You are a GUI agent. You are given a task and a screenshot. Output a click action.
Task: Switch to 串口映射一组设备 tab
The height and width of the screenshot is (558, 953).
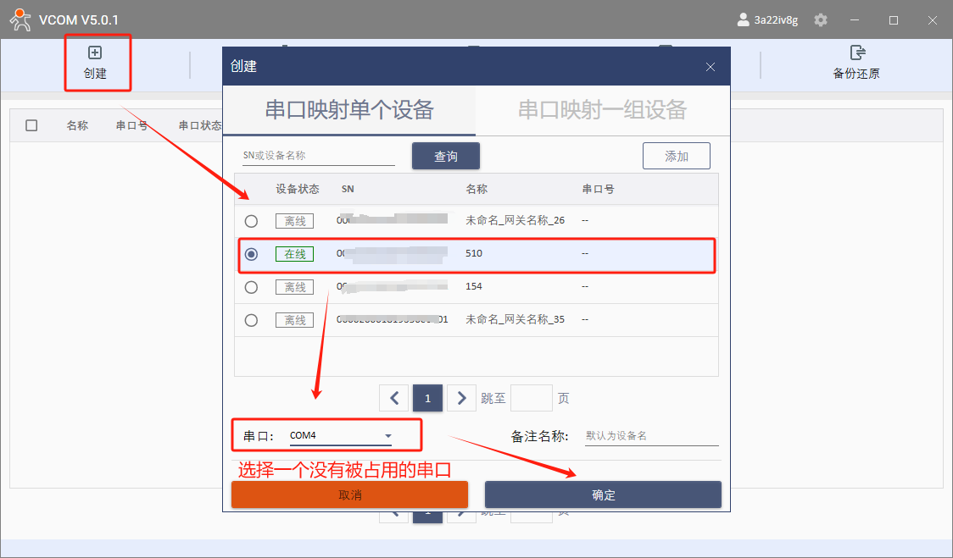click(x=602, y=109)
